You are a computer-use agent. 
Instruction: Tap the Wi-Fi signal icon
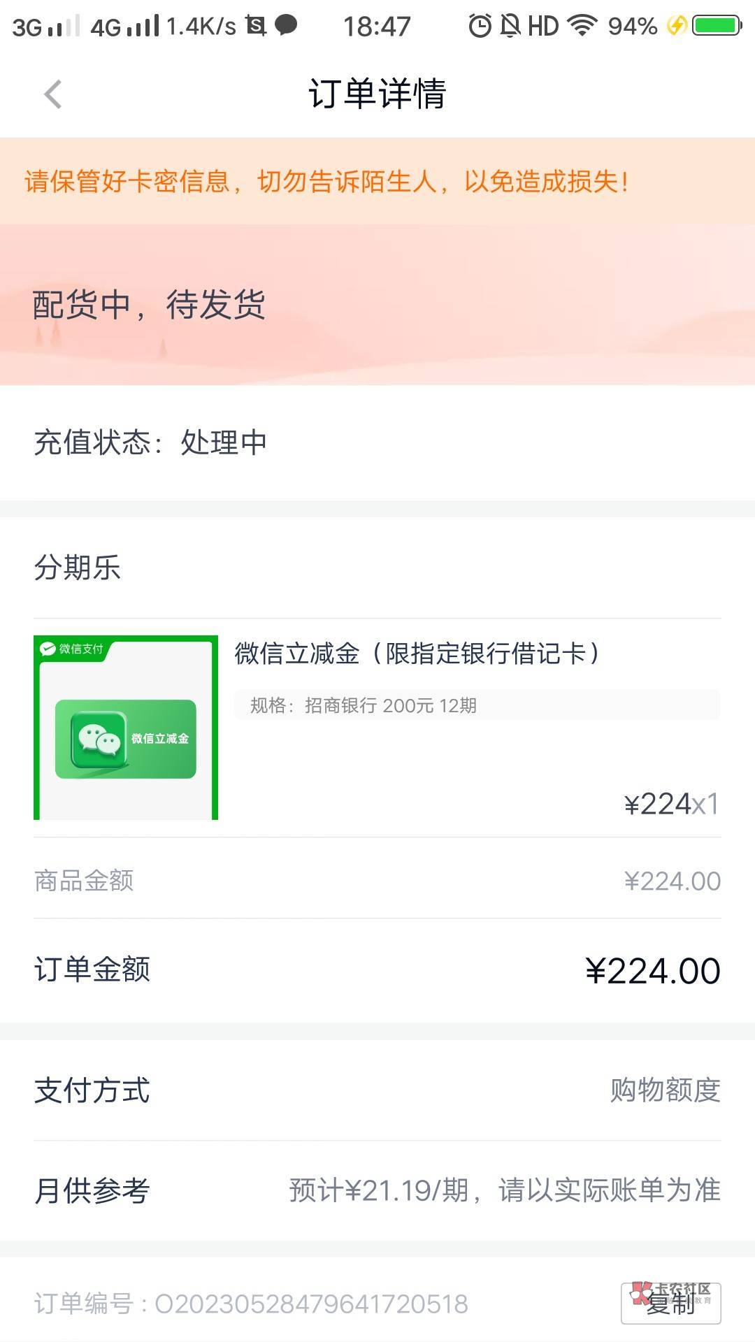(582, 27)
